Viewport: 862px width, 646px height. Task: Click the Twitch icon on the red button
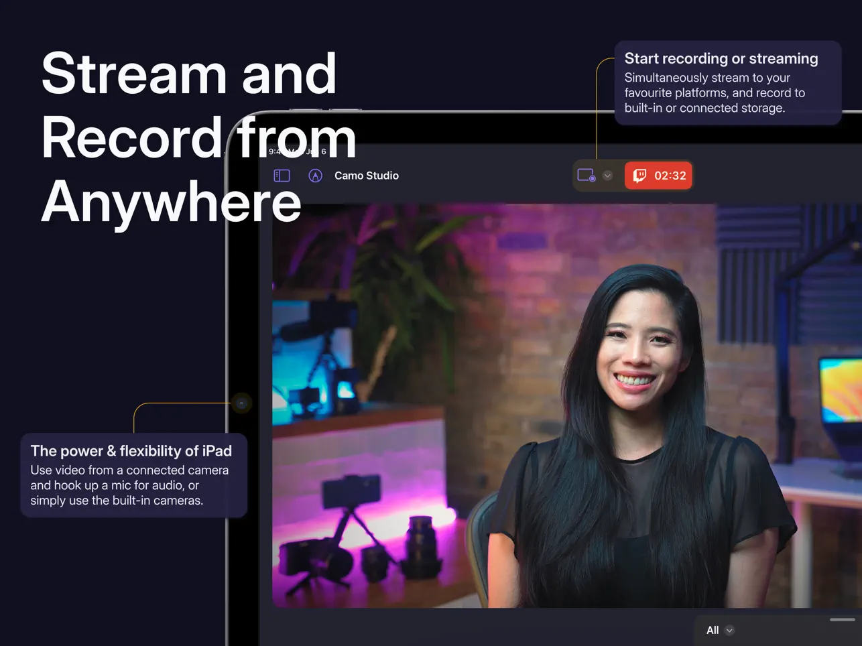click(639, 175)
